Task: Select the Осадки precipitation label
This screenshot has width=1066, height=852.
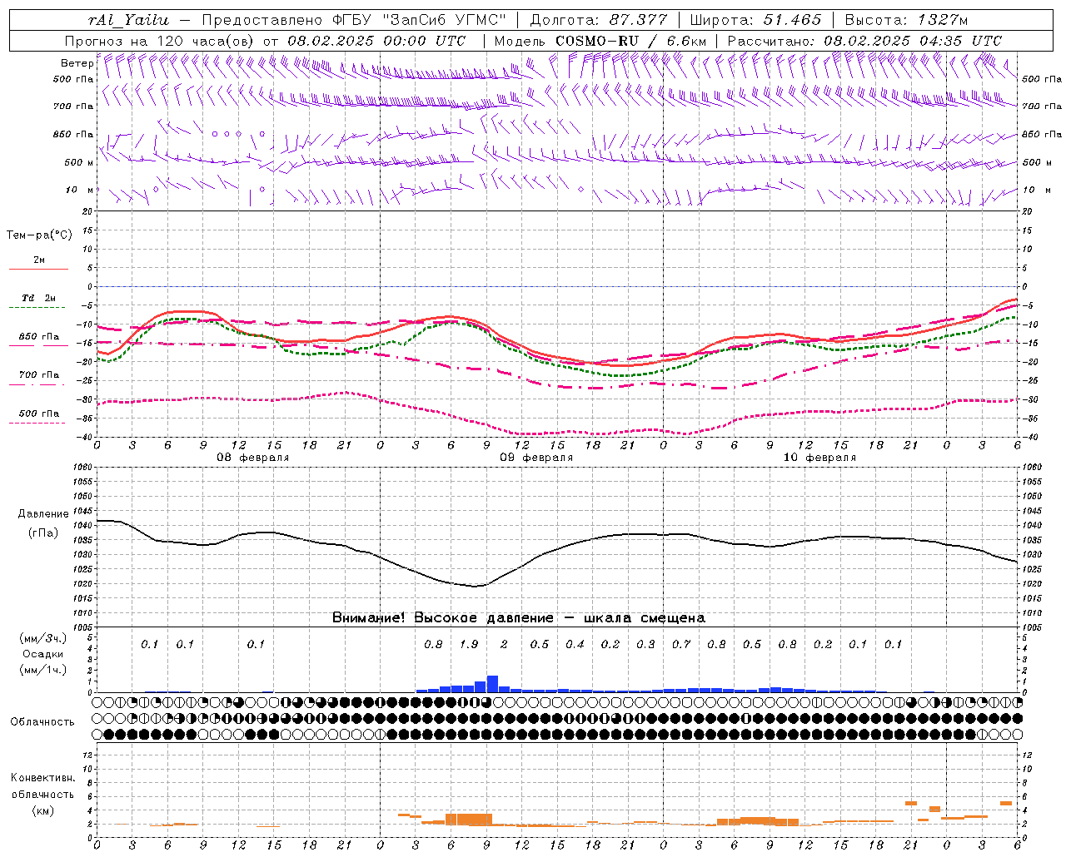Action: (x=42, y=654)
